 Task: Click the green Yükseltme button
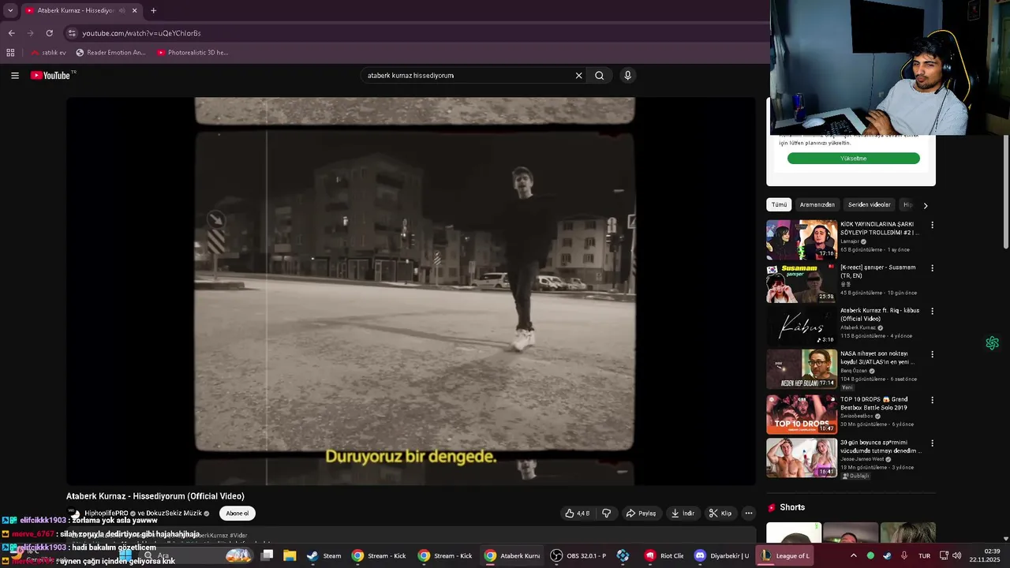coord(853,159)
